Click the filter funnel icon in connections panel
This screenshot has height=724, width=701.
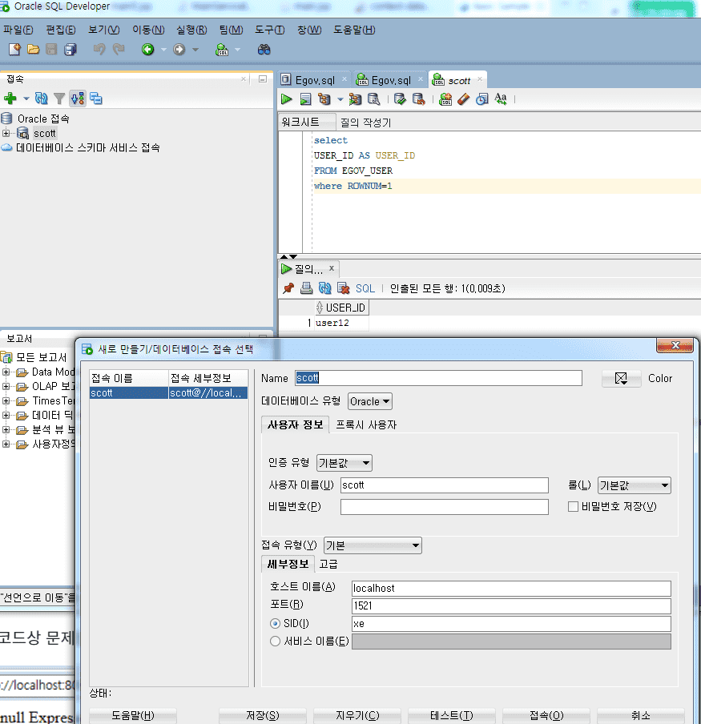tap(59, 99)
